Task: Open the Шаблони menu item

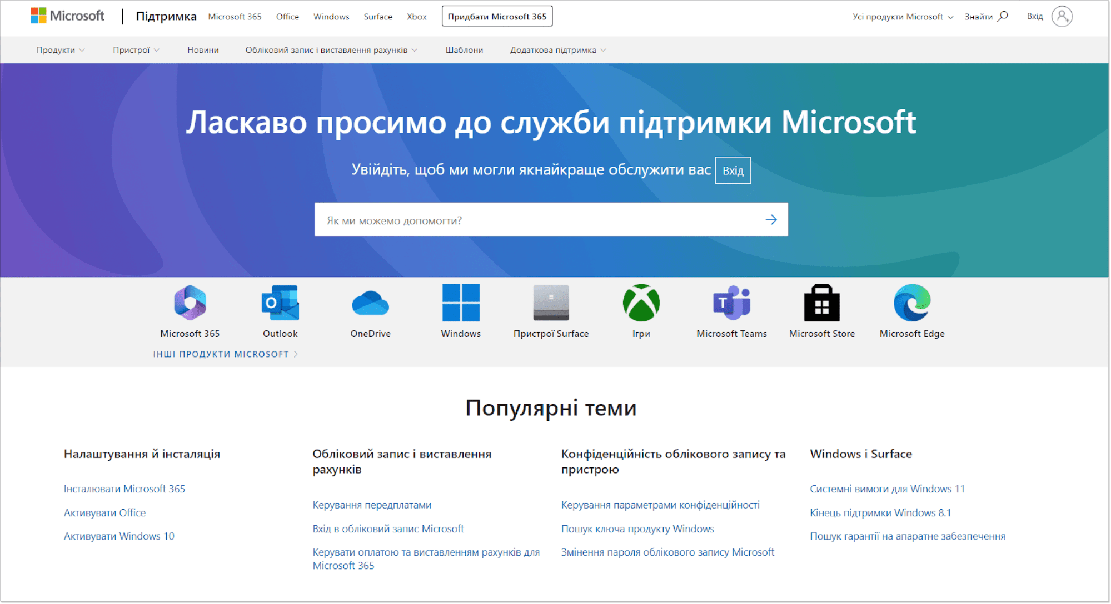Action: [464, 50]
